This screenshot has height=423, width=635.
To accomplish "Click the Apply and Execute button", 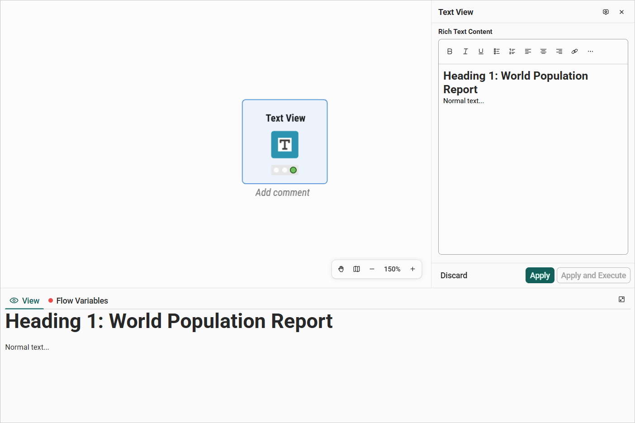I will (593, 276).
